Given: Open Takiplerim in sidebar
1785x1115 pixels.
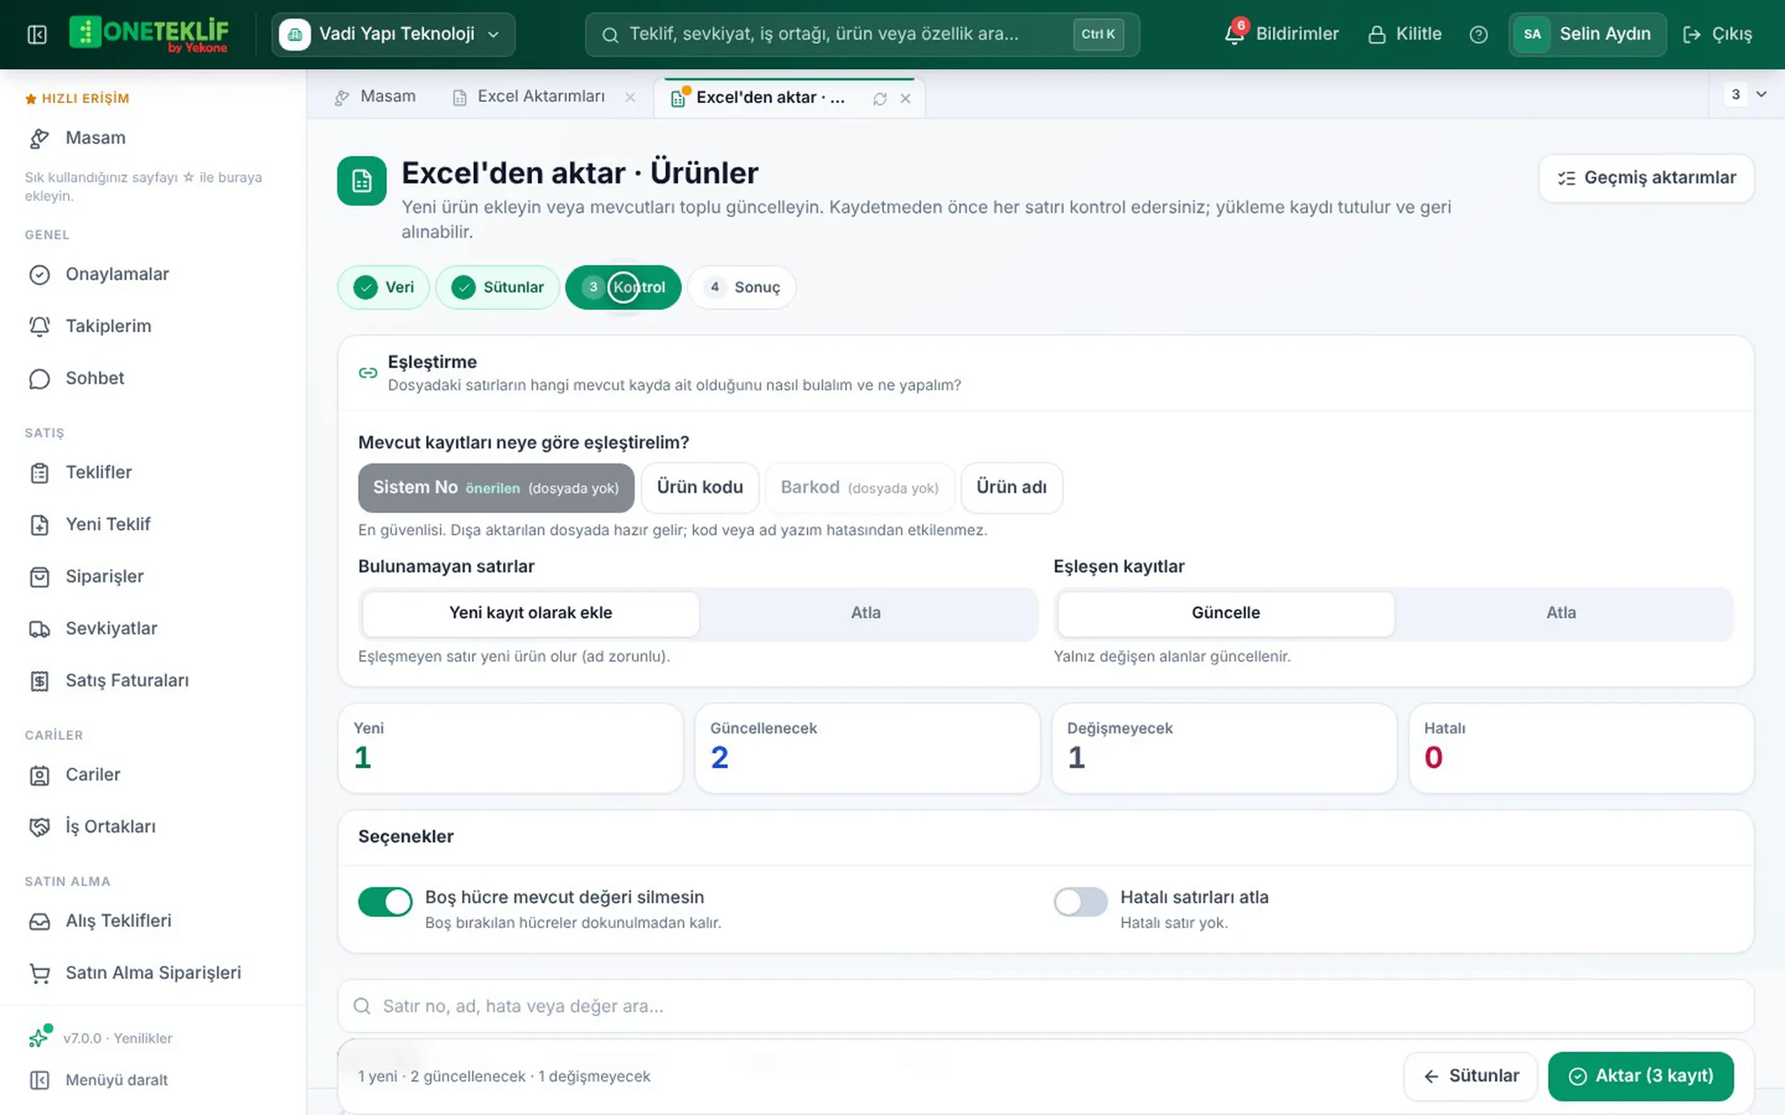Looking at the screenshot, I should coord(153,326).
